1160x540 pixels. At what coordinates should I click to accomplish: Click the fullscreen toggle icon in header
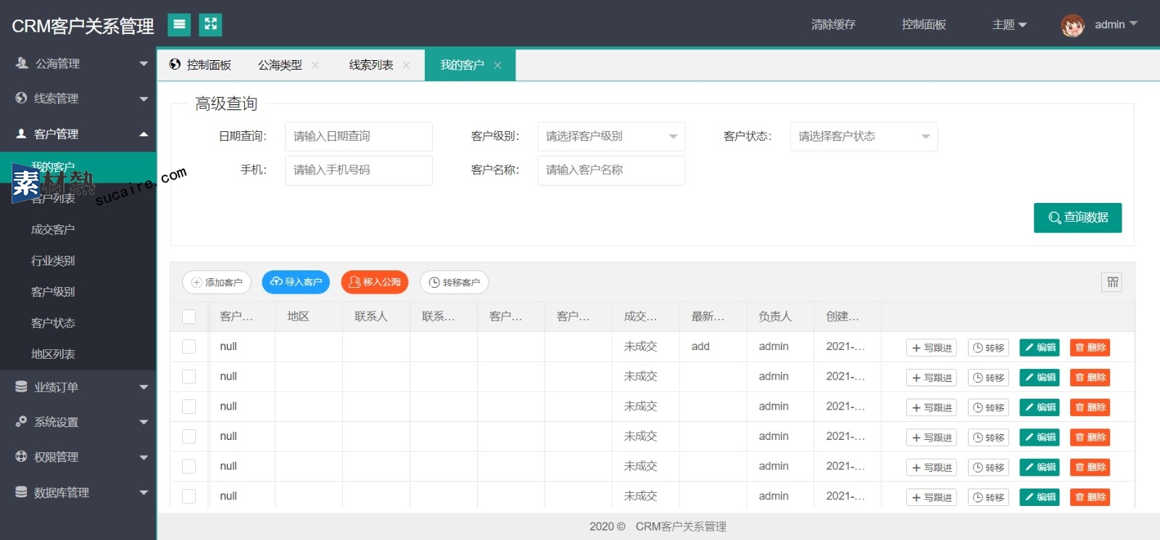tap(210, 25)
